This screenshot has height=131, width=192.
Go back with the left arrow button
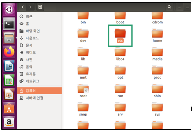point(23,7)
